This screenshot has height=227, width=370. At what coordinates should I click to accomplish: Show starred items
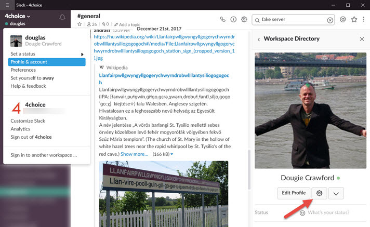(x=354, y=19)
